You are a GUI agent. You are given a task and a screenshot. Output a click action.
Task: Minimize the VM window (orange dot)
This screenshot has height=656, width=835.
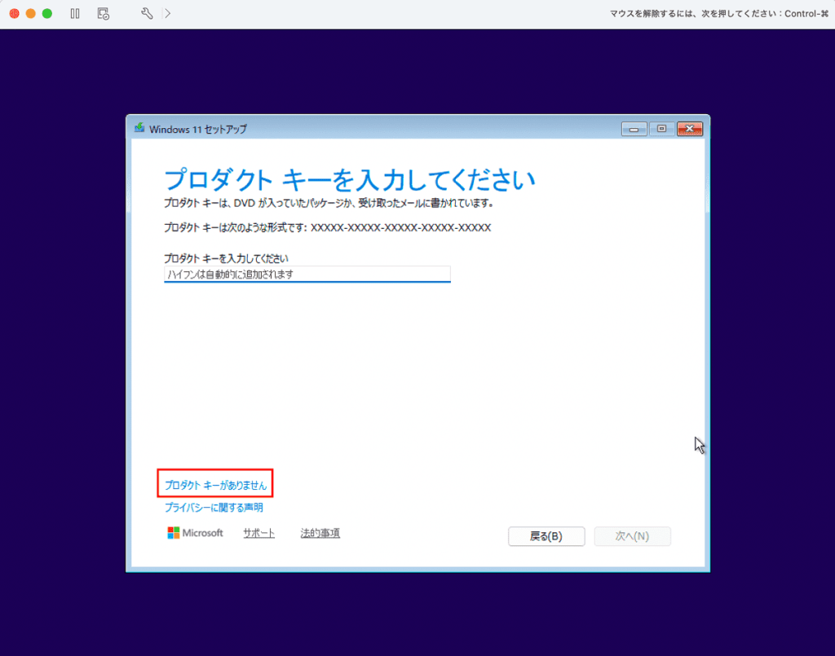[31, 13]
